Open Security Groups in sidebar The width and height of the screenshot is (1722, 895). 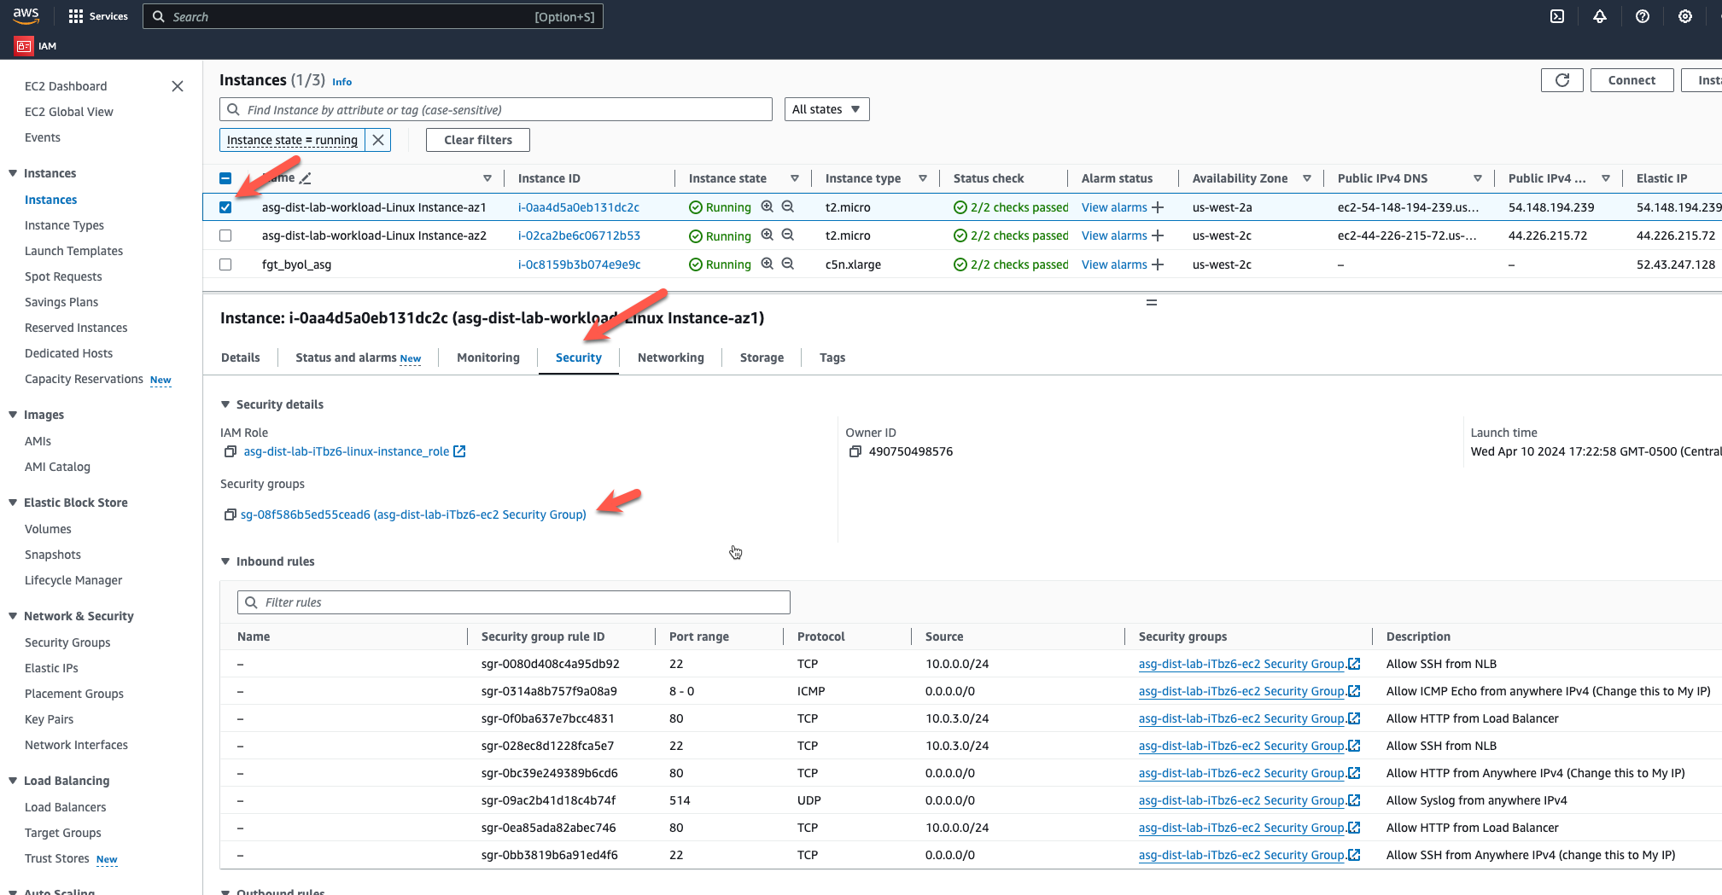67,642
